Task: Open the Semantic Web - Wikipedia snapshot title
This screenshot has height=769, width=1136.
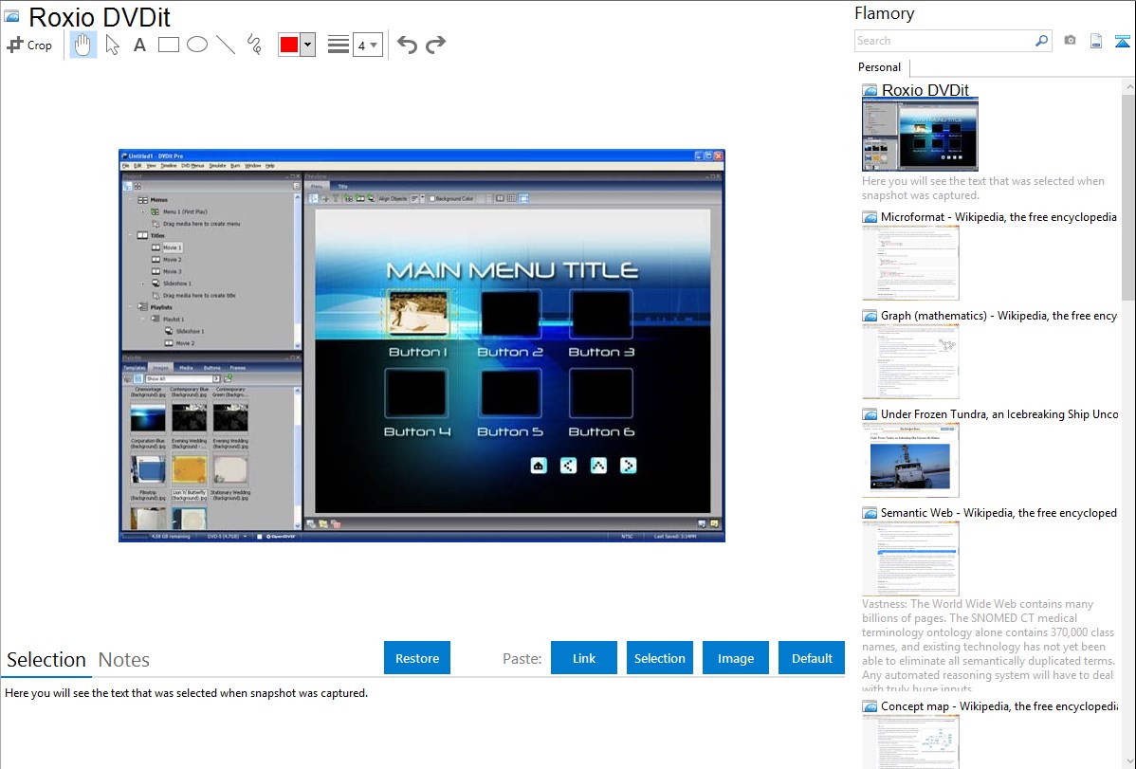Action: click(999, 512)
